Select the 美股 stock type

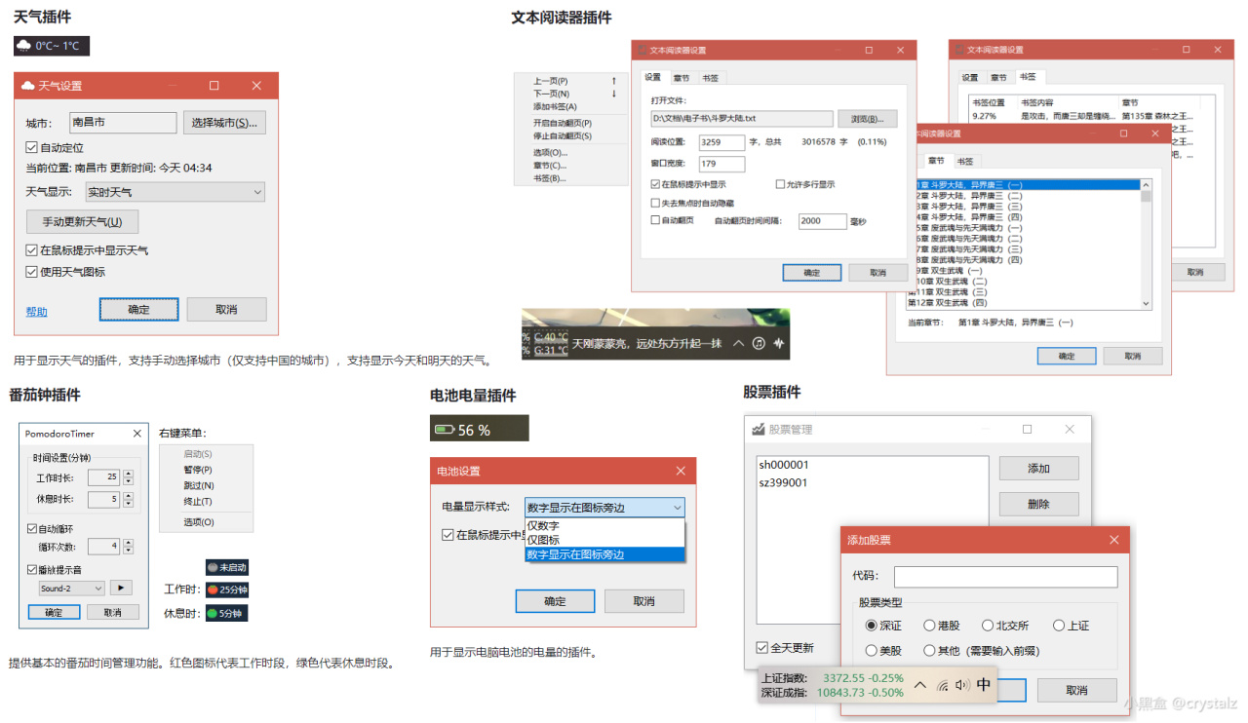pyautogui.click(x=872, y=650)
